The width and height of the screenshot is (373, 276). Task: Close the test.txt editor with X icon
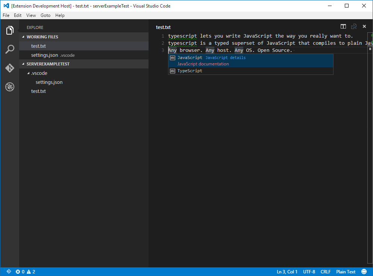pyautogui.click(x=364, y=27)
